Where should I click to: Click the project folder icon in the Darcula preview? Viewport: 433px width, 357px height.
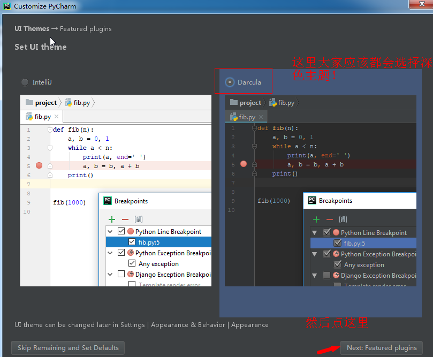click(234, 102)
